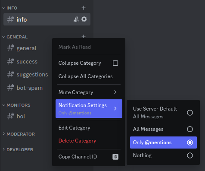Choose All Messages notification option
The width and height of the screenshot is (205, 171).
163,129
